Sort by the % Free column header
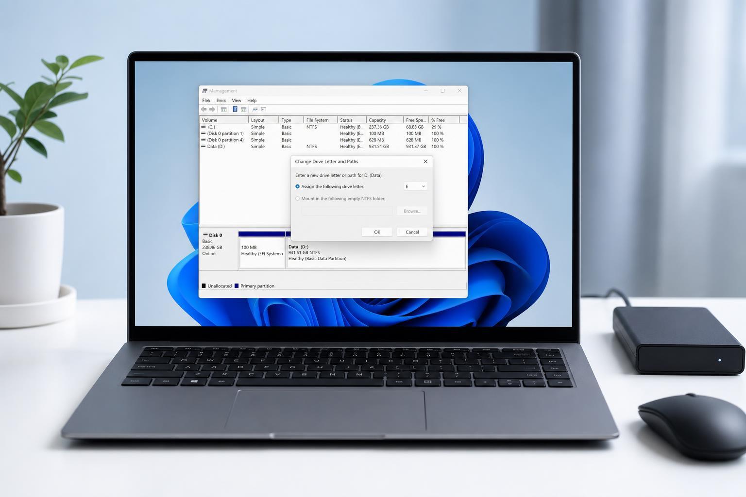 pyautogui.click(x=444, y=120)
